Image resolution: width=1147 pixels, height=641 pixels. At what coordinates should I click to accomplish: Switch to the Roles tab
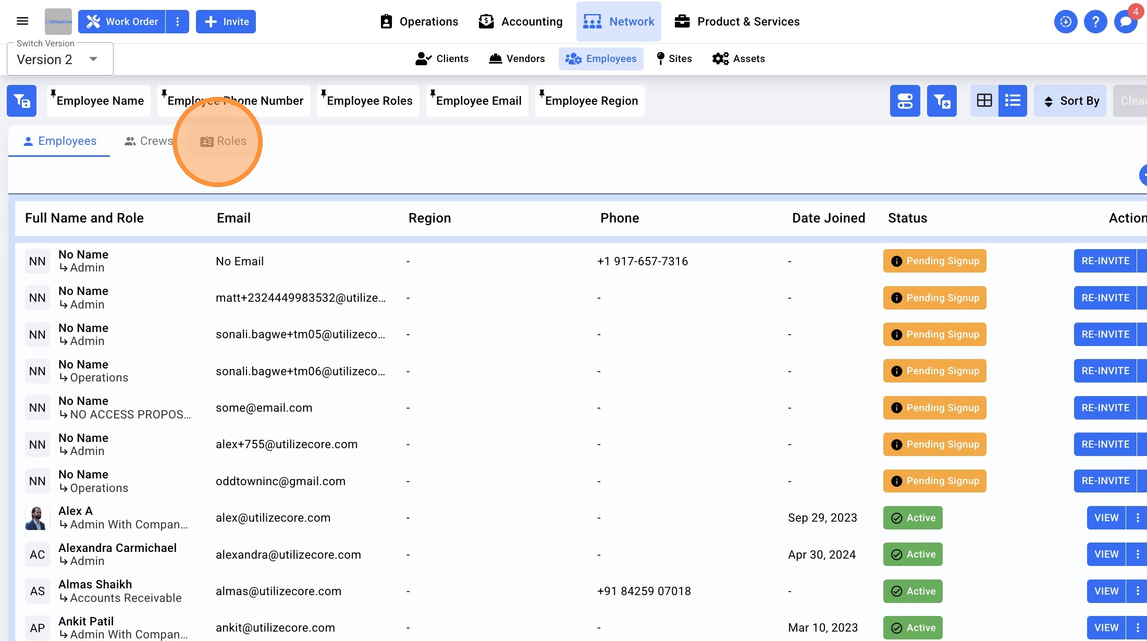pyautogui.click(x=223, y=141)
